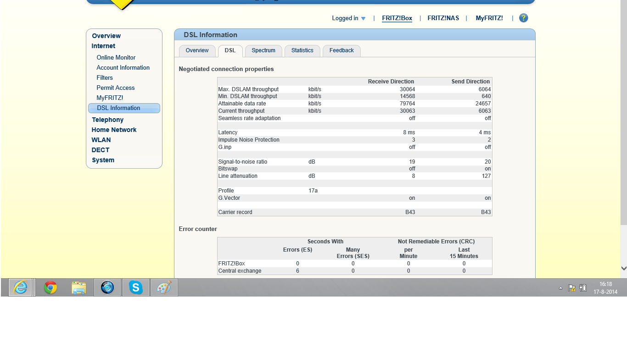Show hidden system tray icons
The height and width of the screenshot is (352, 627).
pos(560,288)
